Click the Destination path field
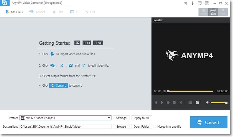The image size is (233, 137). 65,126
